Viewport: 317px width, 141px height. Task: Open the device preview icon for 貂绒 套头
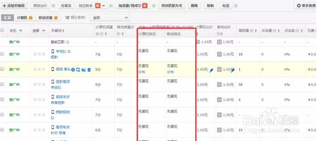[78, 70]
